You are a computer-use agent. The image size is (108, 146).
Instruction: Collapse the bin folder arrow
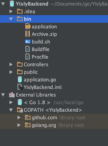11,19
